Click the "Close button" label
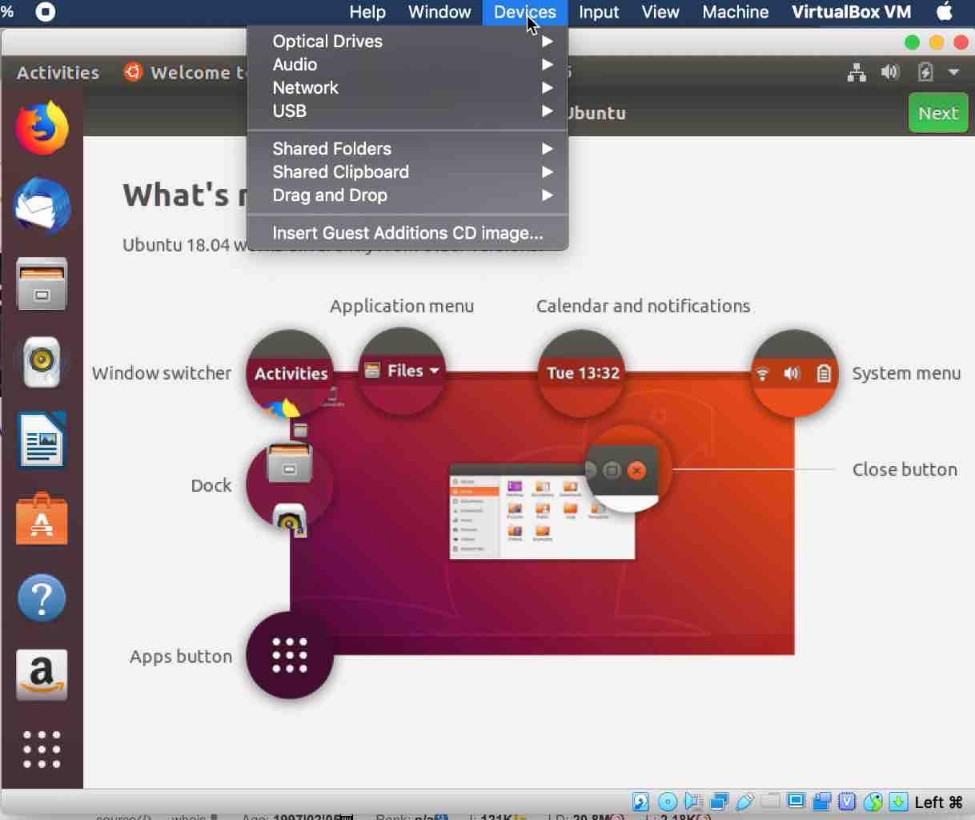975x820 pixels. click(905, 469)
